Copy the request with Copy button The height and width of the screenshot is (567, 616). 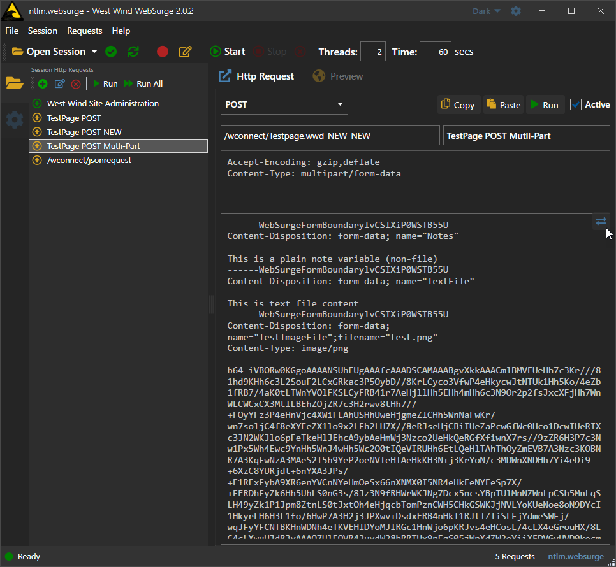click(458, 104)
